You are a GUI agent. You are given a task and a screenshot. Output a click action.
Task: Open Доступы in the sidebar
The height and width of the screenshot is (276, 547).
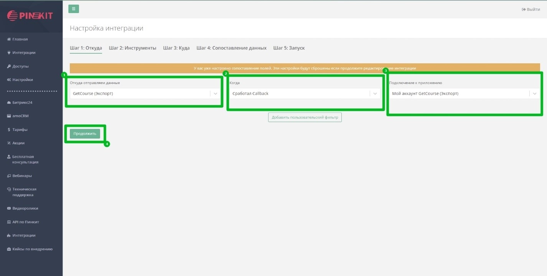(20, 66)
